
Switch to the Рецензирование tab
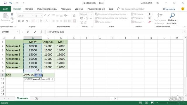(96, 9)
